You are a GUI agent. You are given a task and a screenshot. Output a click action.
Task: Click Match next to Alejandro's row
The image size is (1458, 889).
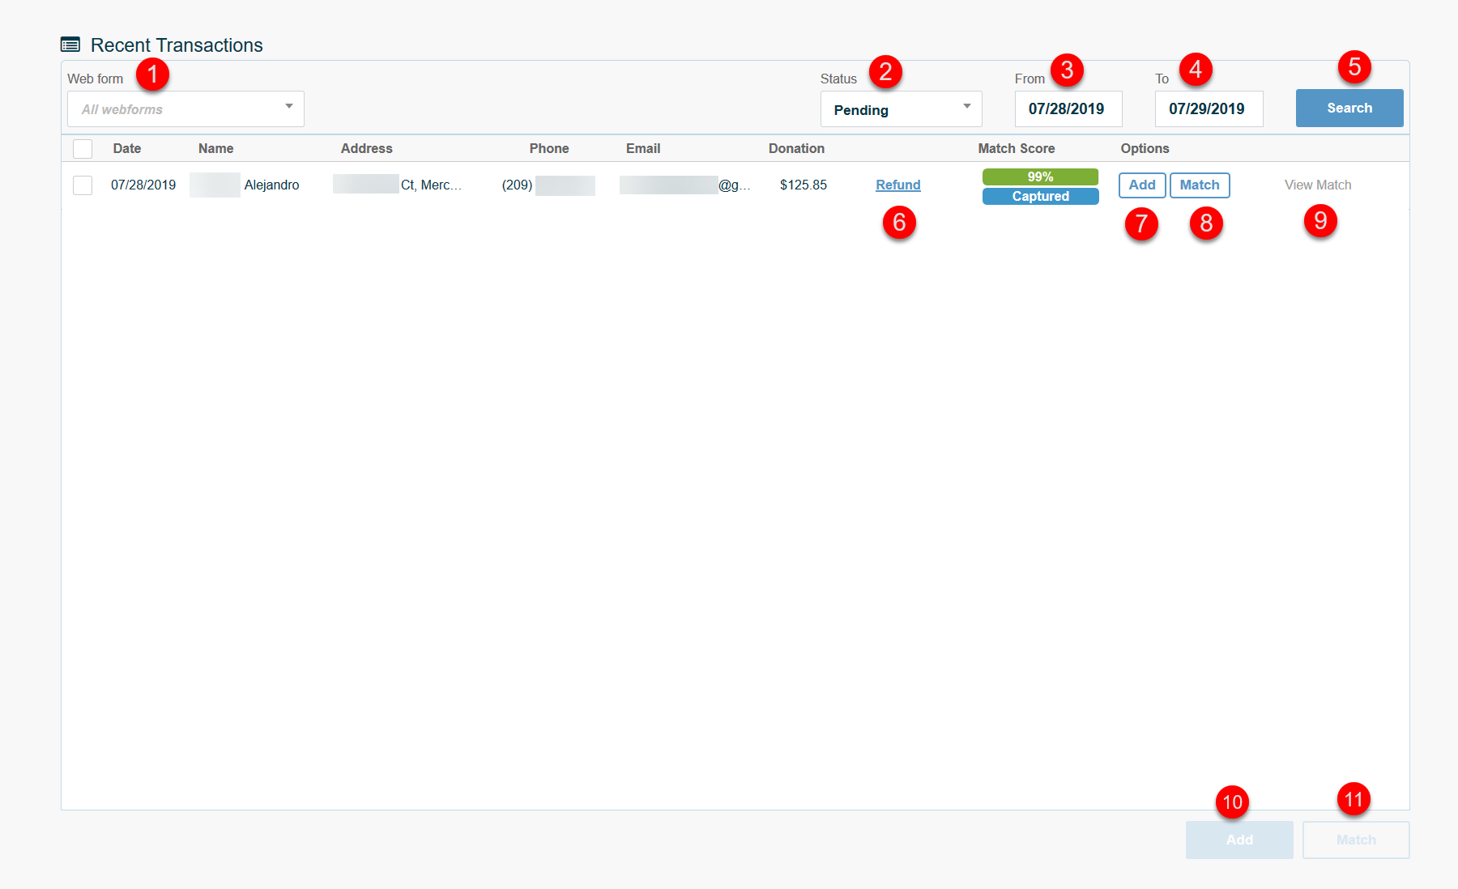(x=1200, y=185)
